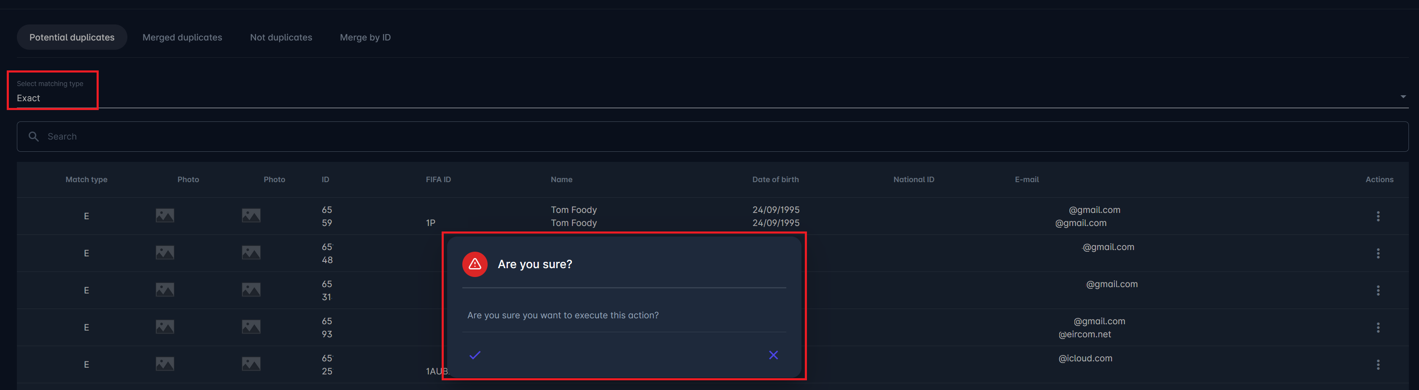The height and width of the screenshot is (390, 1419).
Task: Open three-dot actions menu in third row
Action: point(1378,290)
